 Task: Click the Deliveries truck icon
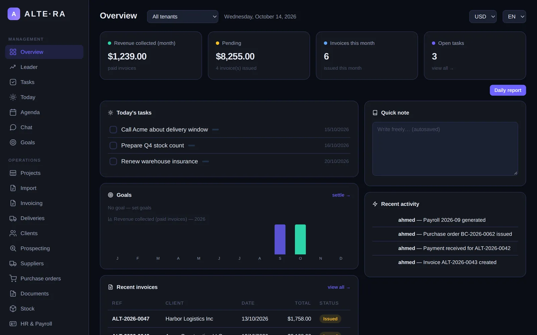[13, 218]
